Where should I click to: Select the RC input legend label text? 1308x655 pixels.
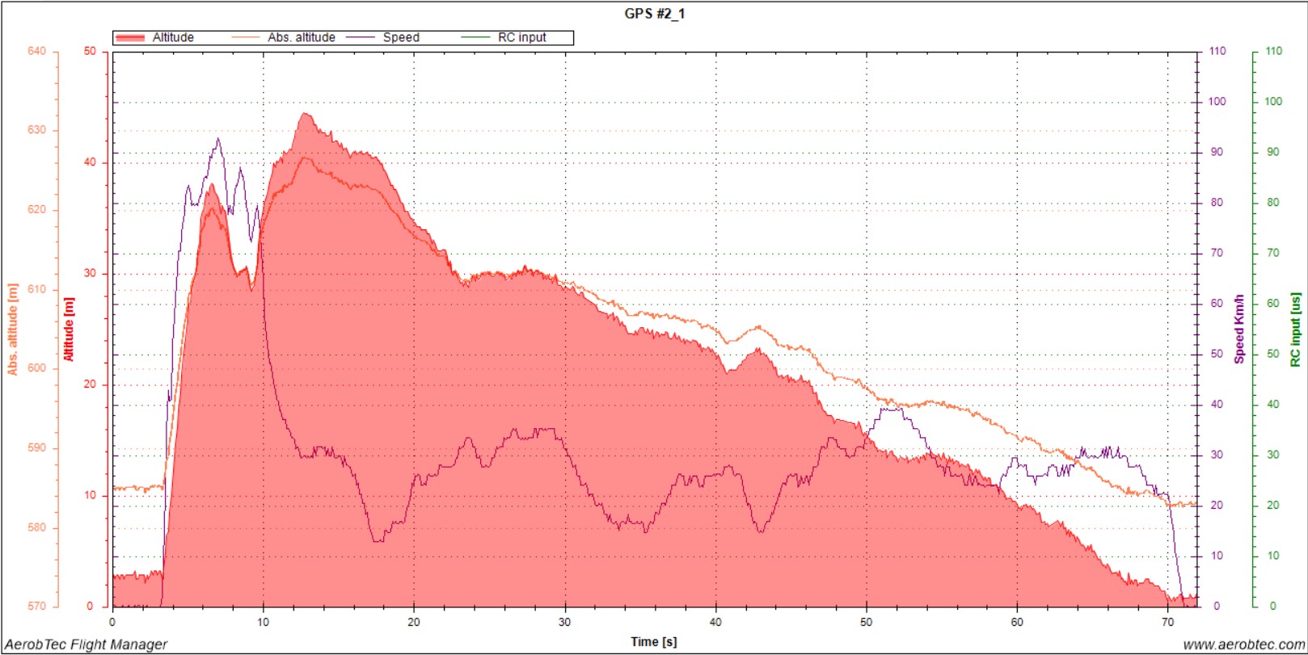[x=521, y=38]
